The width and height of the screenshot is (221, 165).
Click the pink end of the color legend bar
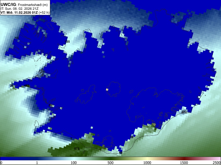[218, 159]
